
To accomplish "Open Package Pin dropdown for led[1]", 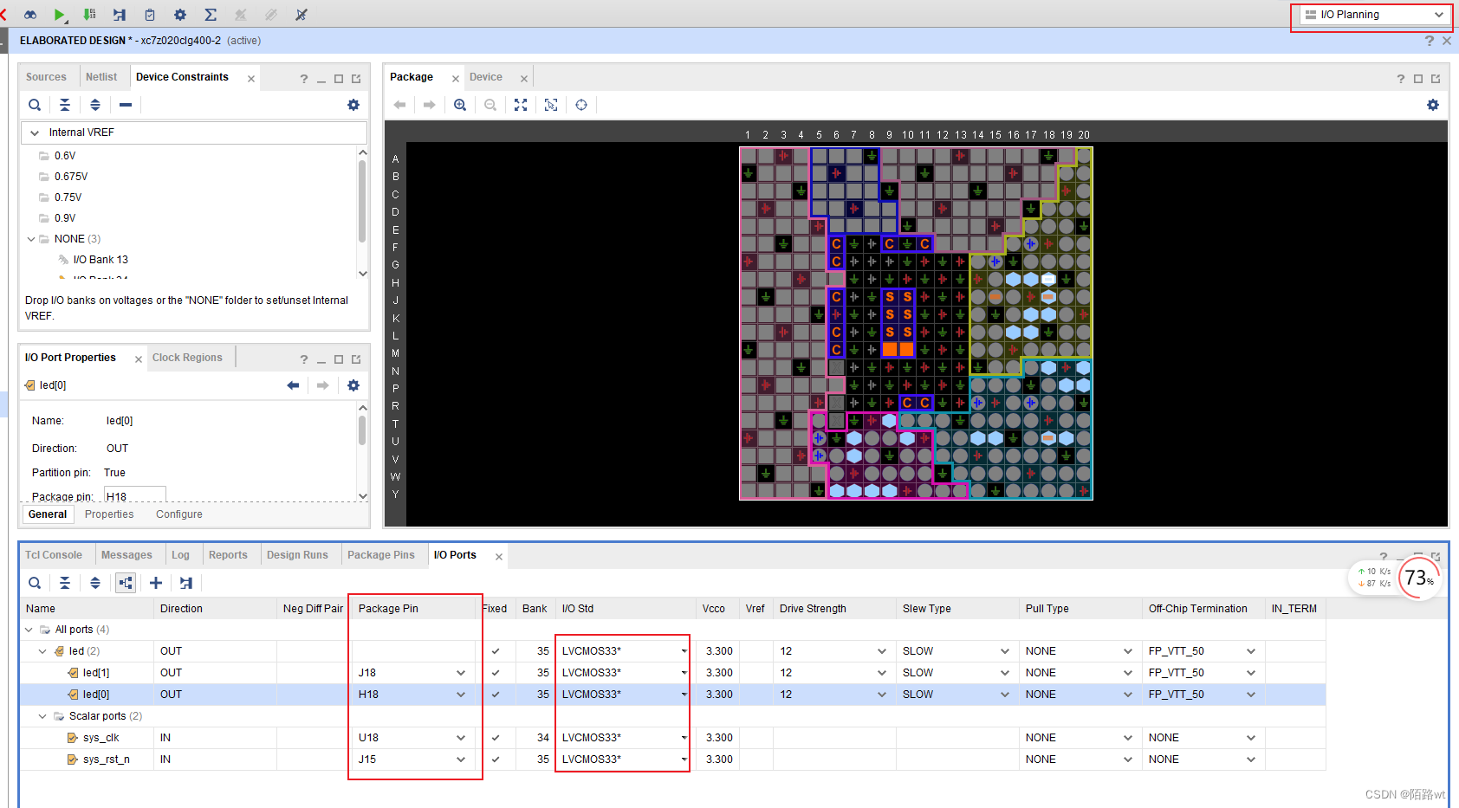I will 461,673.
